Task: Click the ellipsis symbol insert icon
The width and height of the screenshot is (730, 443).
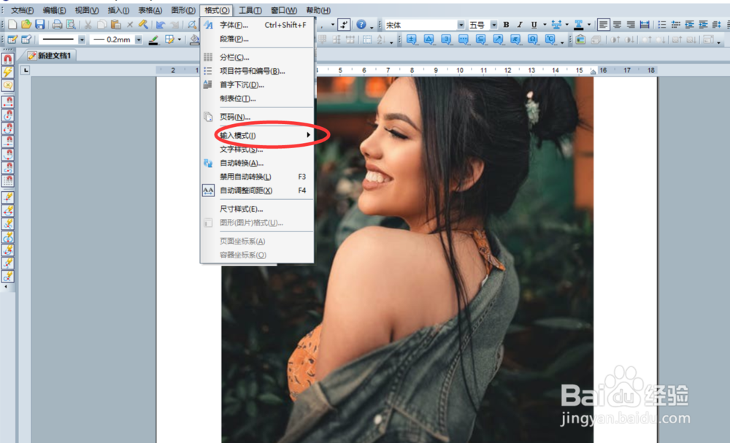Action: (464, 39)
